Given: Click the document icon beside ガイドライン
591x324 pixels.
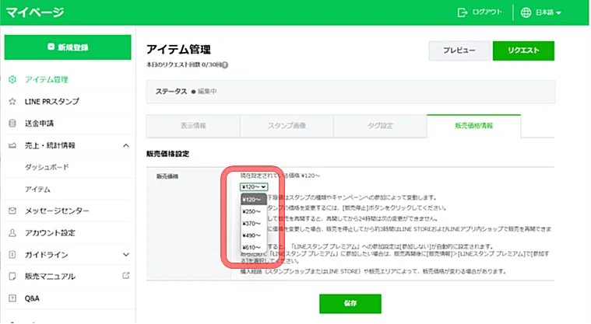Looking at the screenshot, I should click(x=12, y=255).
